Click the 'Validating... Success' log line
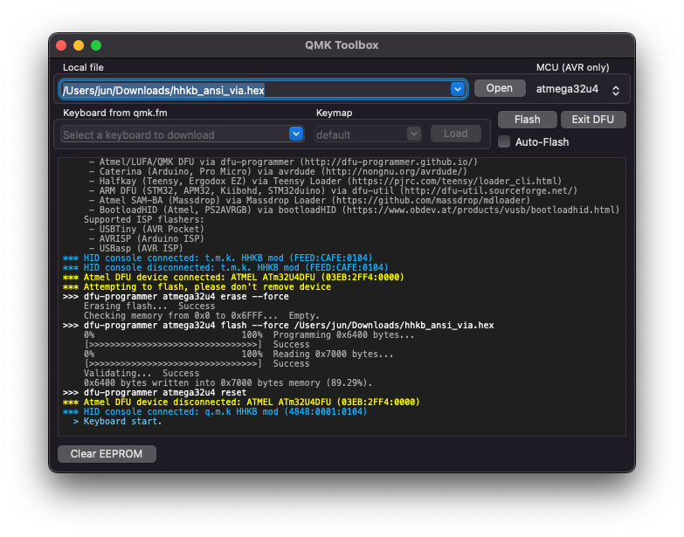 (142, 373)
